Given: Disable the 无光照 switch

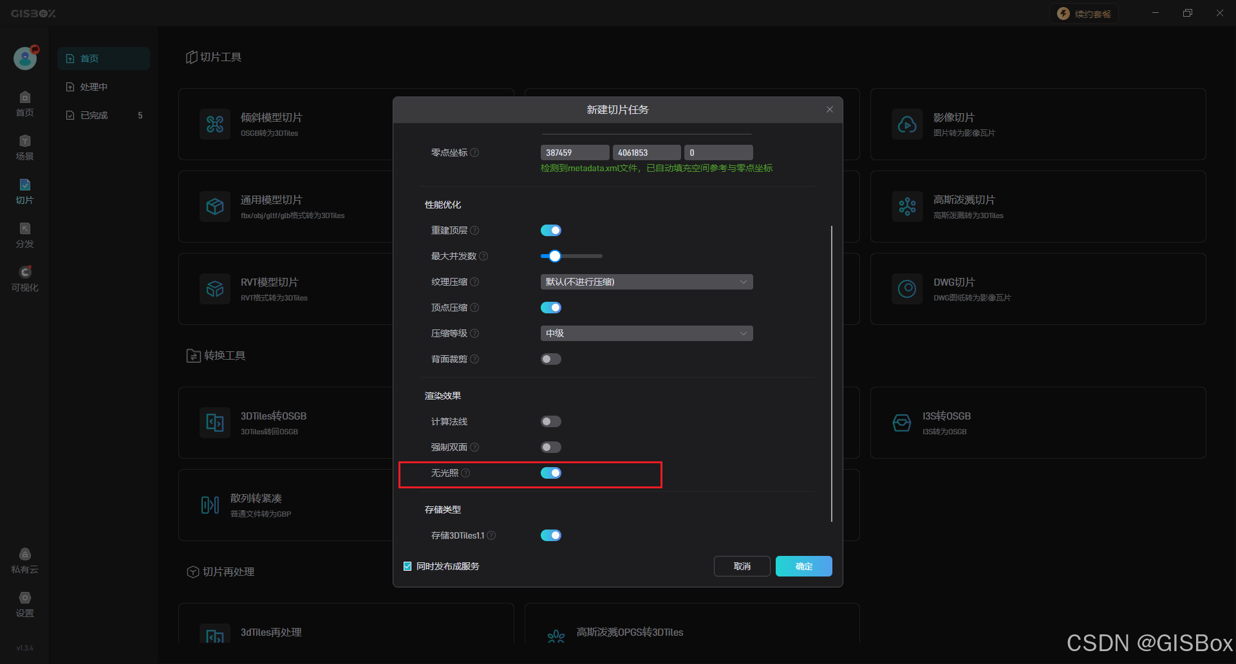Looking at the screenshot, I should (x=551, y=473).
